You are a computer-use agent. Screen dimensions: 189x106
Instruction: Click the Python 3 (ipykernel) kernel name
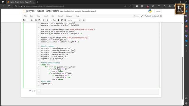pos(152,16)
